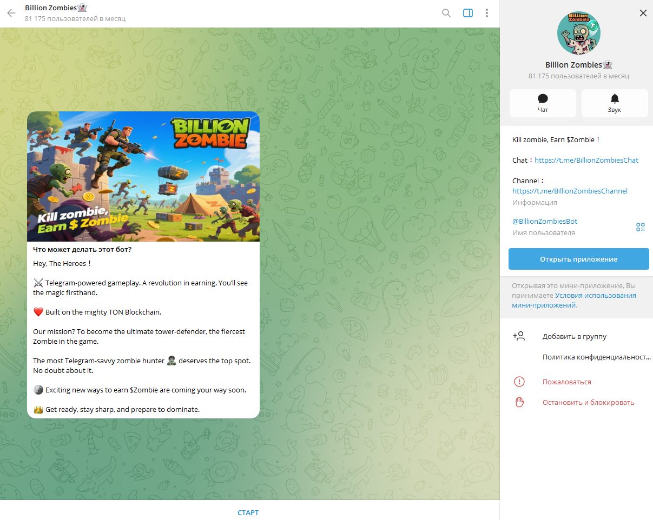Open the Billion Zombie banner image
The image size is (653, 520).
coord(143,176)
